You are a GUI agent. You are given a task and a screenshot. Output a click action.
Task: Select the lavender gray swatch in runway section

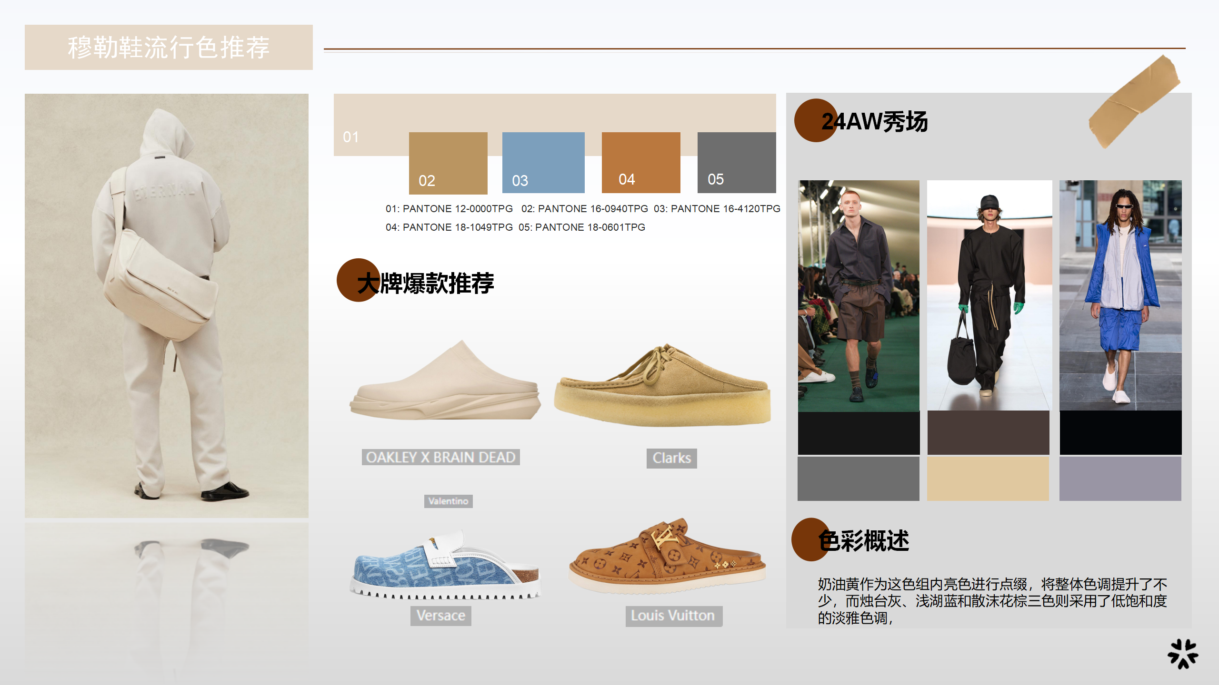[x=1120, y=479]
